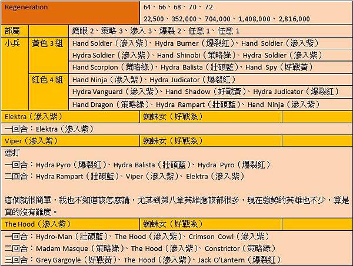Click the line 三回合：Grey Gargoyle（好戰黃）
353x266 pixels.
(143, 260)
